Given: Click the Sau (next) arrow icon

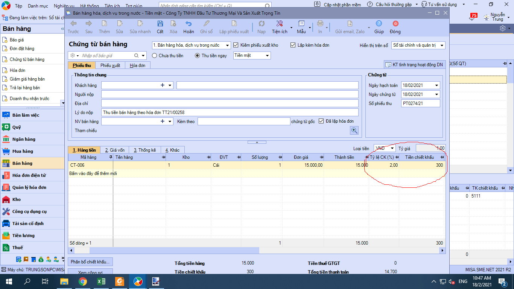Looking at the screenshot, I should (89, 23).
